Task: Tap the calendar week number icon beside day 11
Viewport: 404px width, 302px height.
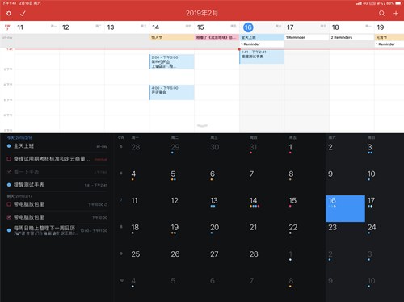Action: point(7,27)
